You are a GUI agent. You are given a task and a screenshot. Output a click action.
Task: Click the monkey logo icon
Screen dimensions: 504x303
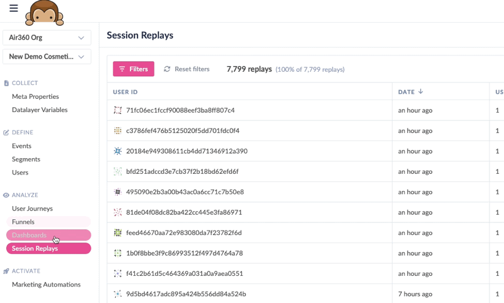[x=44, y=13]
